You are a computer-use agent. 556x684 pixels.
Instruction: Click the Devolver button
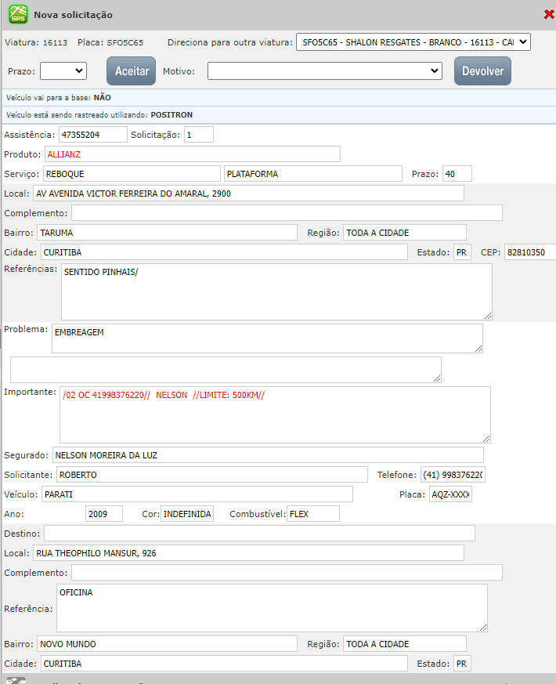[x=482, y=71]
